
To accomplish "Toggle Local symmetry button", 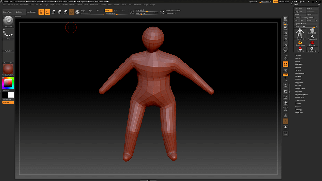I will click(x=286, y=64).
